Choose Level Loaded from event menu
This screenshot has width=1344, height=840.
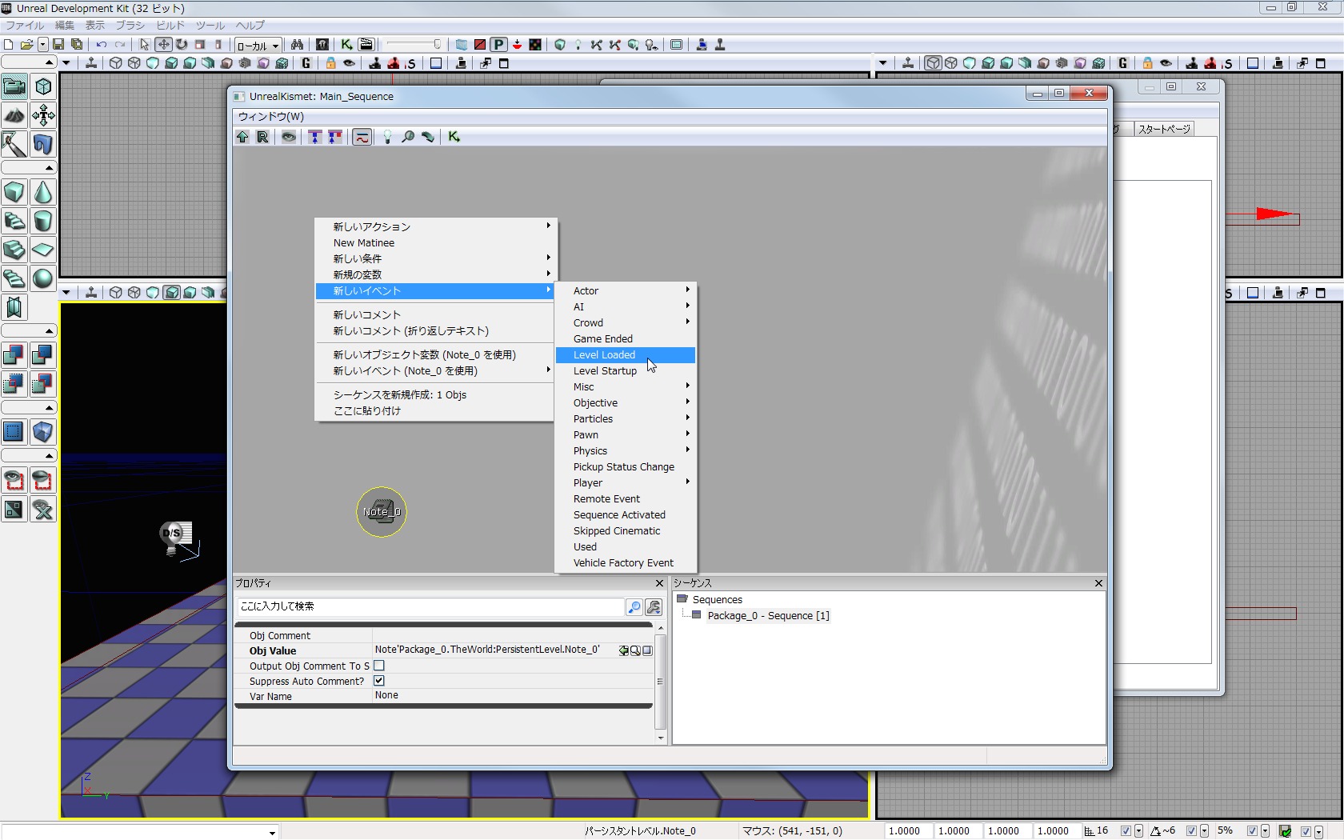[x=605, y=354]
